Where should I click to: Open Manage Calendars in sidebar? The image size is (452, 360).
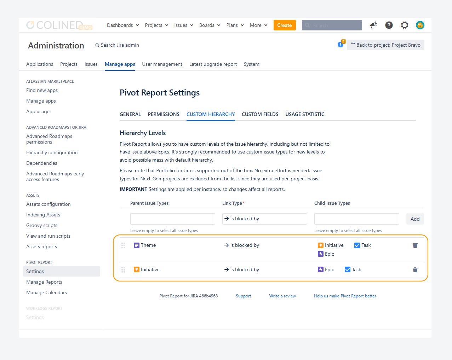point(46,292)
